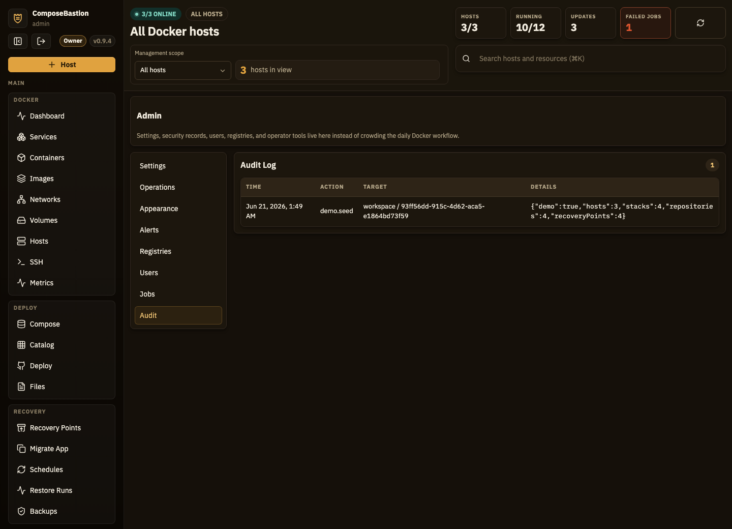The image size is (732, 529).
Task: Open the Settings admin tab
Action: point(178,166)
